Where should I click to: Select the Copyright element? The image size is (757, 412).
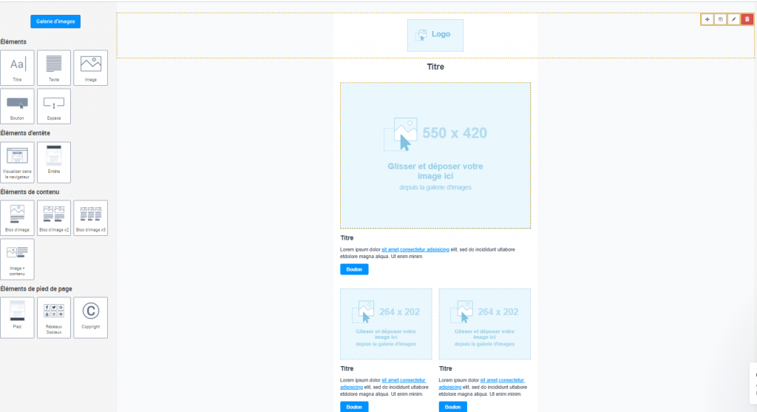(x=91, y=317)
